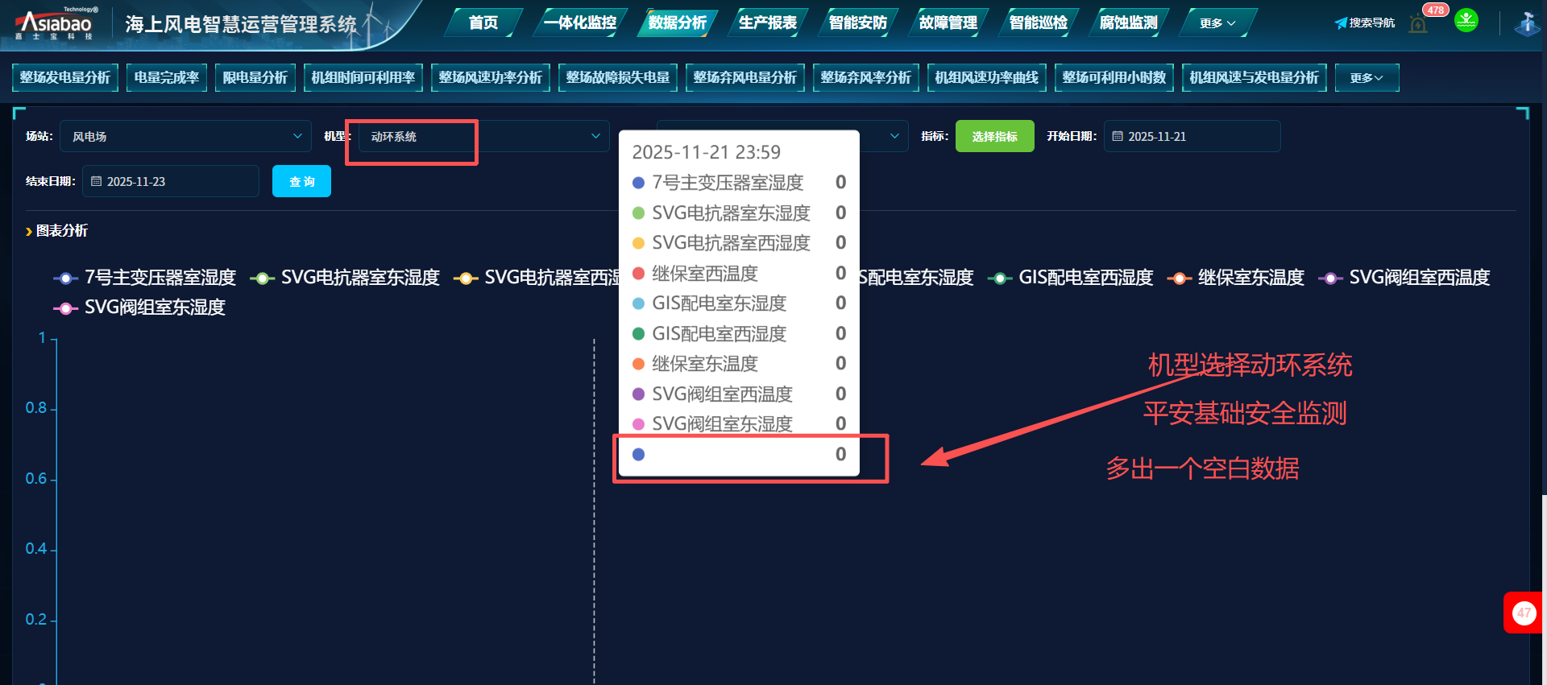Screen dimensions: 1547x685
Task: Click the red floating 47 badge icon
Action: click(x=1523, y=613)
